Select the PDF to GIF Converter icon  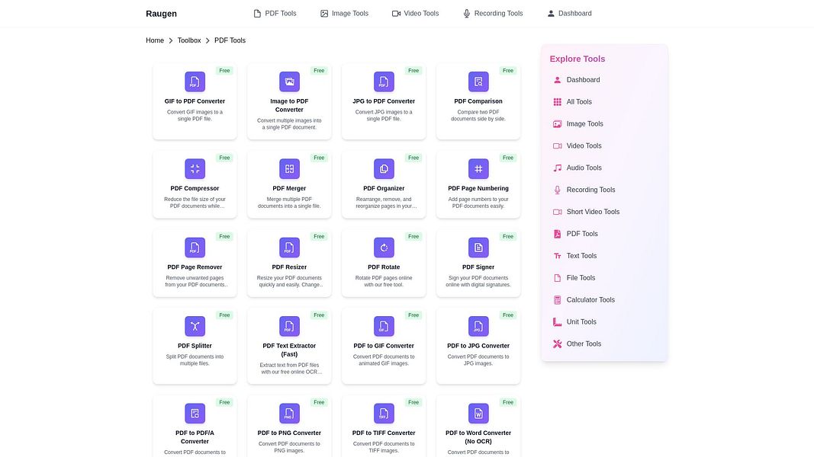[x=384, y=327]
